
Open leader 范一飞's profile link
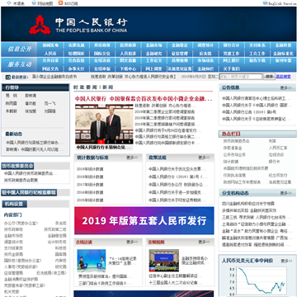coord(50,104)
